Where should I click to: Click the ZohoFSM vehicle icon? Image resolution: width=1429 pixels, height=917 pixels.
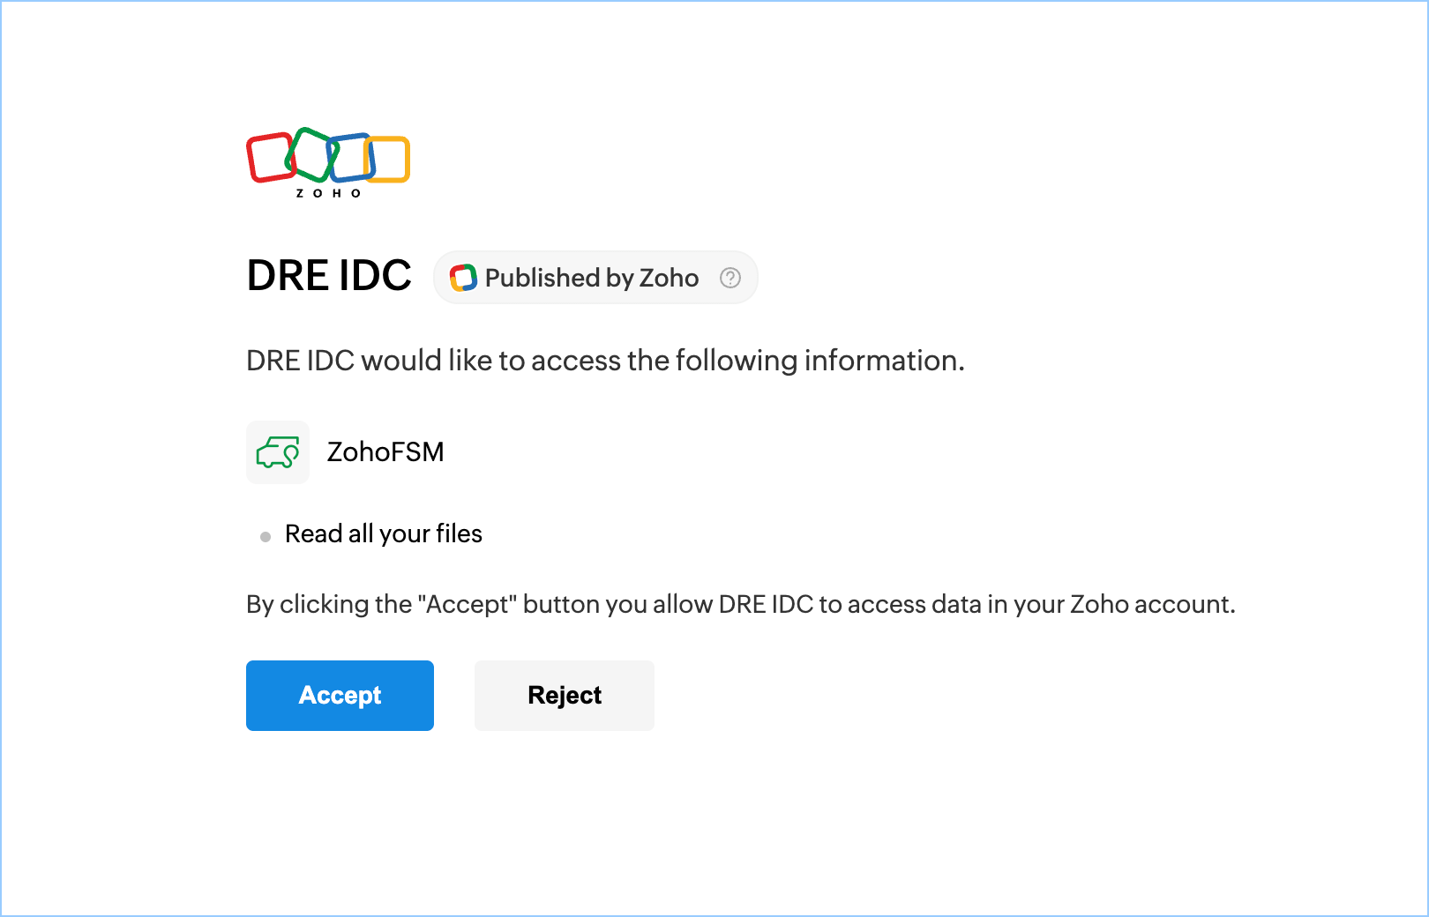278,452
